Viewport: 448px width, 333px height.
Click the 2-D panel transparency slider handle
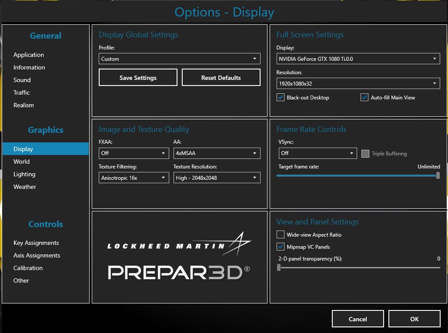279,267
